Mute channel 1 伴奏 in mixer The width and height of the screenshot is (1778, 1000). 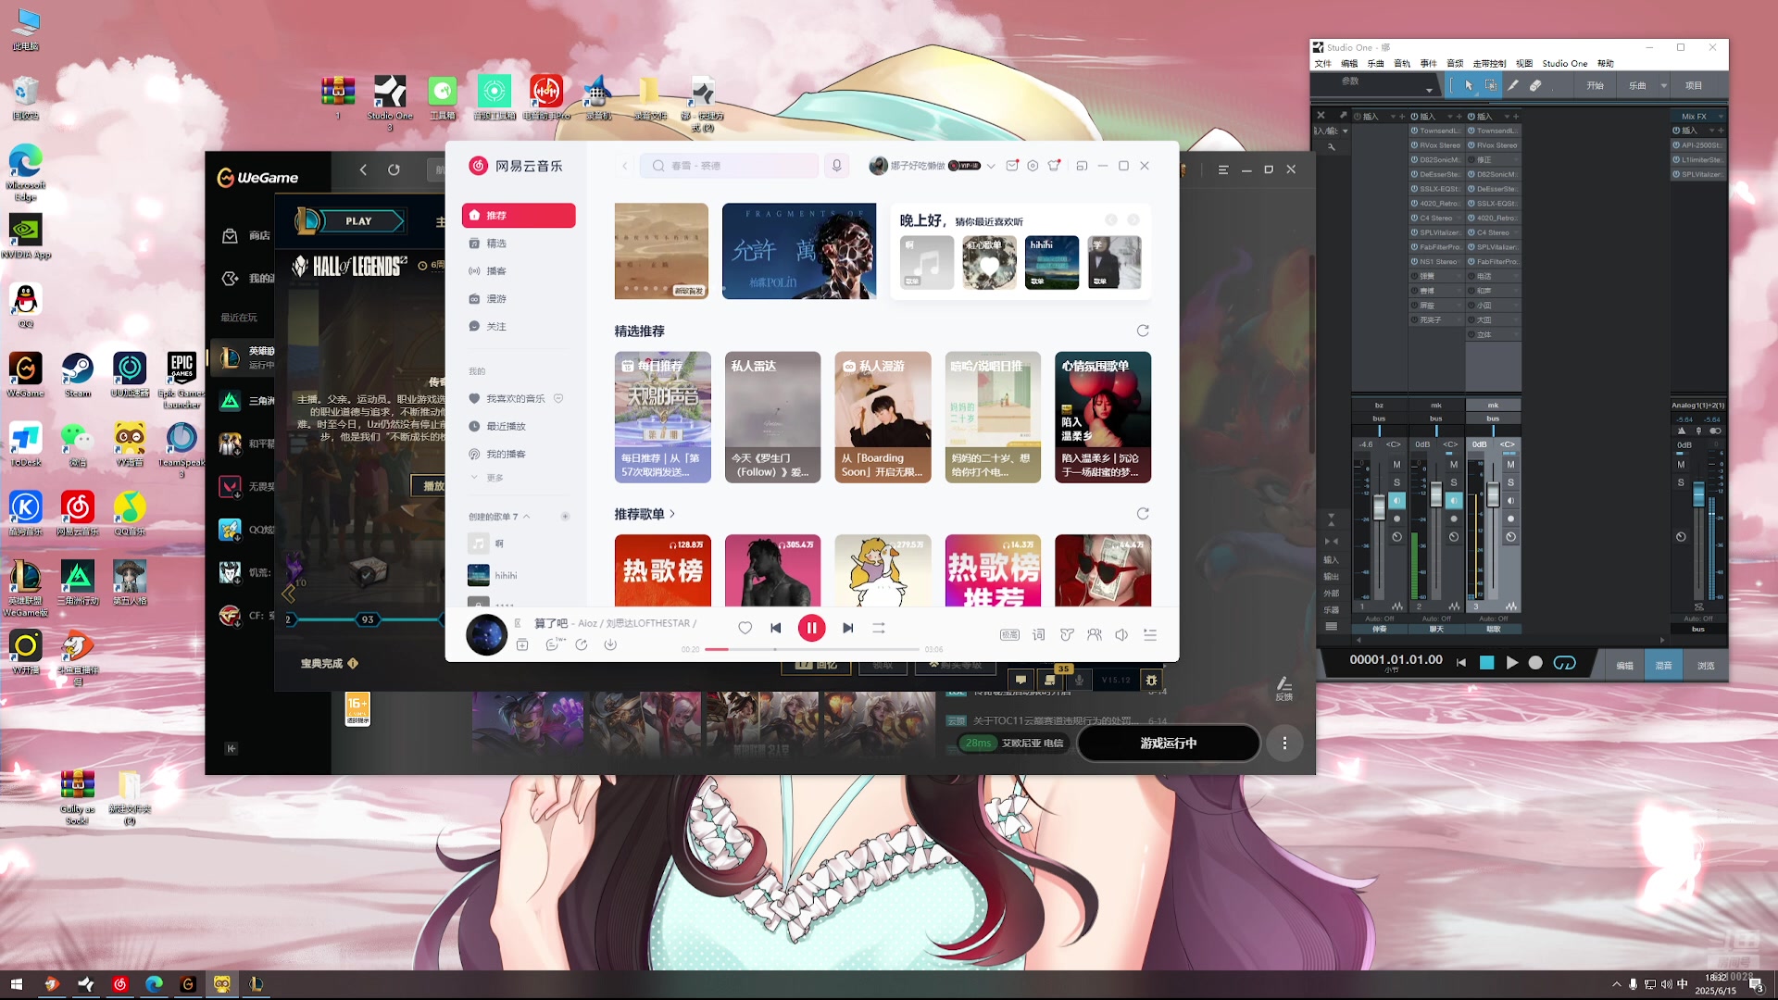1396,465
